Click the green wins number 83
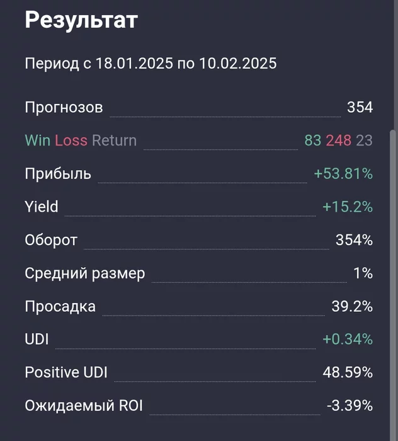Viewport: 398px width, 441px height. 312,140
